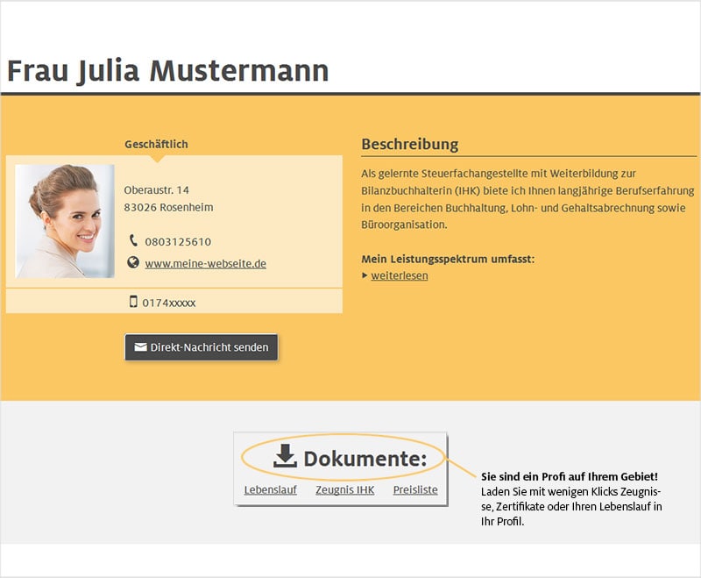Viewport: 701px width, 578px height.
Task: Select the Geschäftlich tab
Action: (x=156, y=144)
